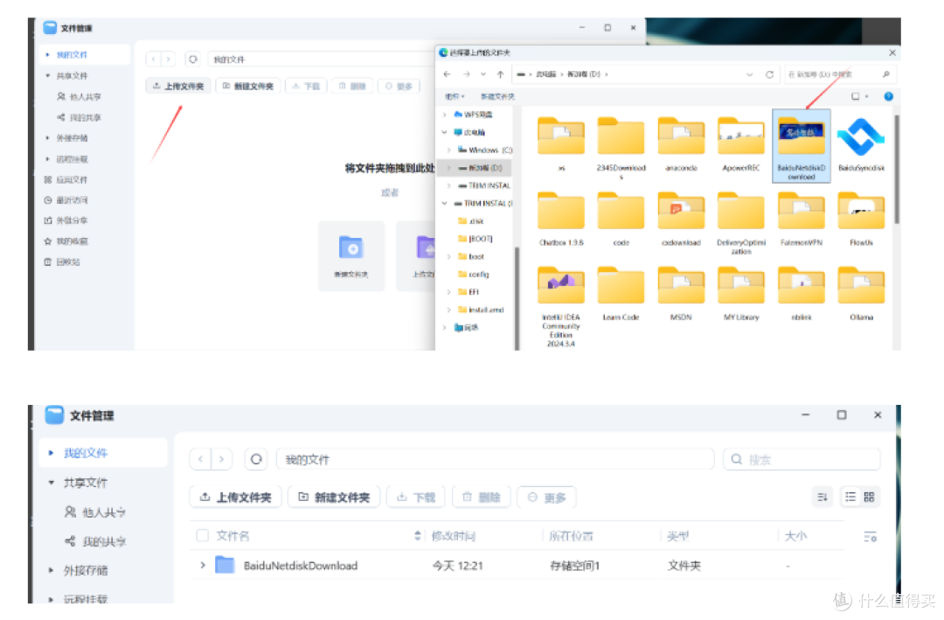
Task: Click the folder picker file list scrollbar
Action: 897,170
